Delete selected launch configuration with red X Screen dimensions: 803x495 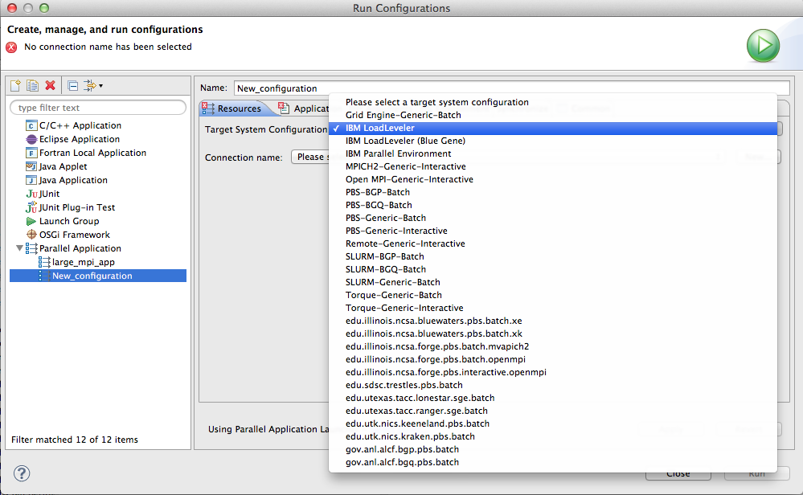(x=50, y=85)
